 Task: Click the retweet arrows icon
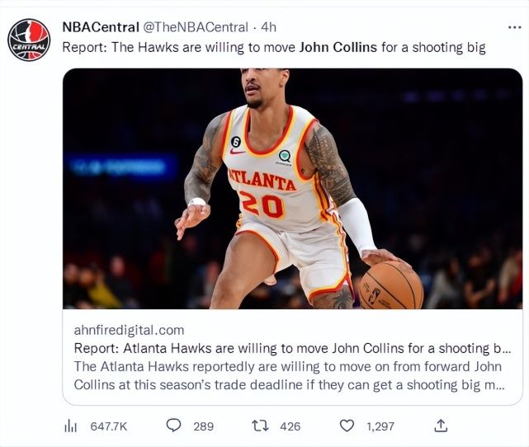259,426
